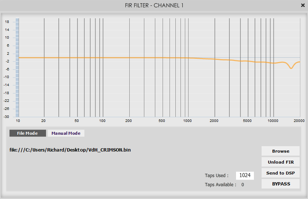This screenshot has height=199, width=308.
Task: Click the blue gain scale bar on graph
Action: point(17,68)
